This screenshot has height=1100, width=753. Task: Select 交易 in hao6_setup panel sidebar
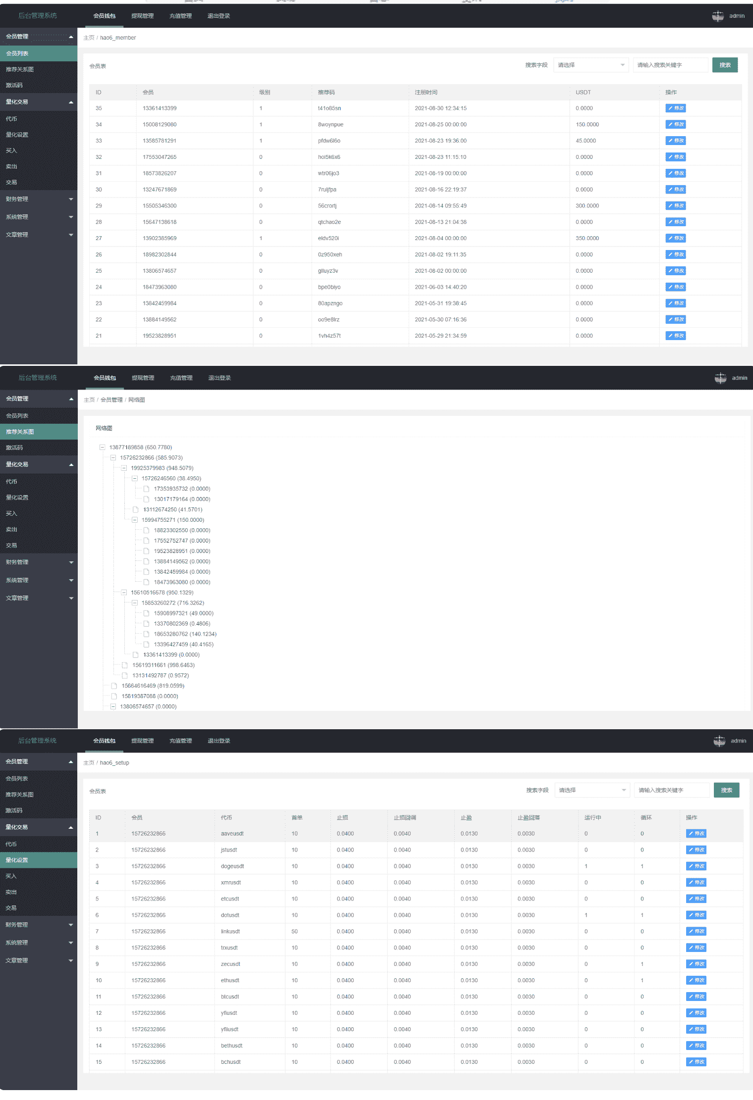[x=39, y=908]
